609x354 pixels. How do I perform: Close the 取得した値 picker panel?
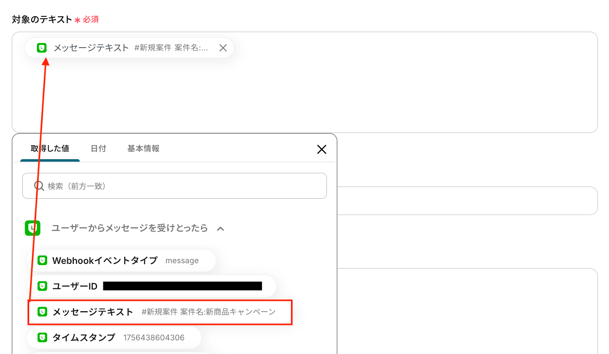pos(322,149)
